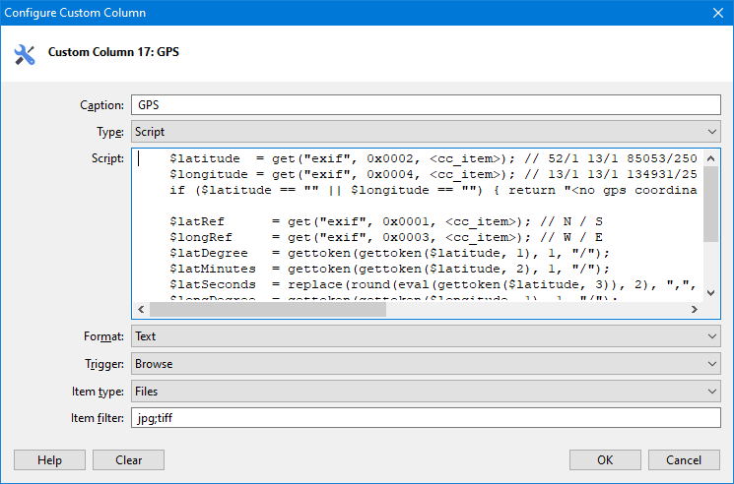Open the Type dropdown set to Script
This screenshot has width=734, height=484.
pyautogui.click(x=426, y=132)
